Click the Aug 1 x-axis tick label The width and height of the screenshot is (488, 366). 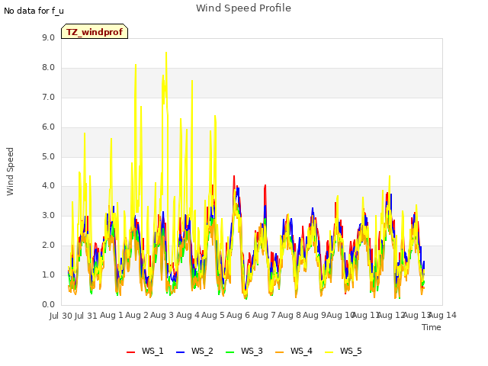(111, 315)
